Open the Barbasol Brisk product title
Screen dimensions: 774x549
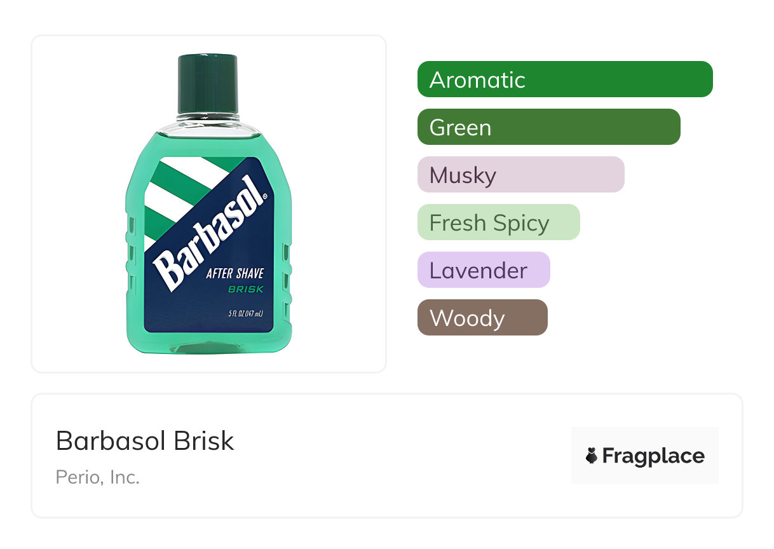[145, 440]
